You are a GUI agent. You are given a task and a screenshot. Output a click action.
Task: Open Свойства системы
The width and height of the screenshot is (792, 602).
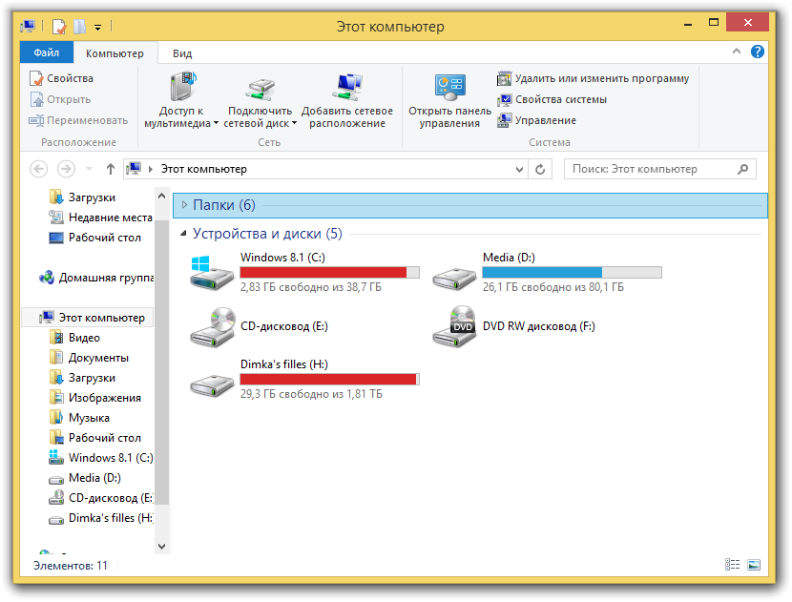coord(552,99)
